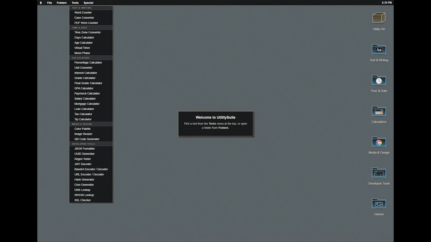Open the Special menu

pos(88,3)
